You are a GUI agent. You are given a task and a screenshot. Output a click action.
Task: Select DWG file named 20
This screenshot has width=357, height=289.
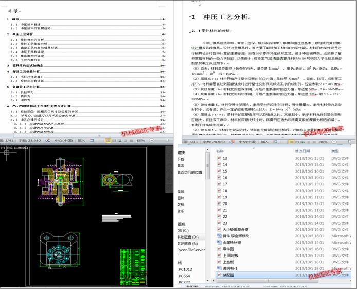pos(283,203)
